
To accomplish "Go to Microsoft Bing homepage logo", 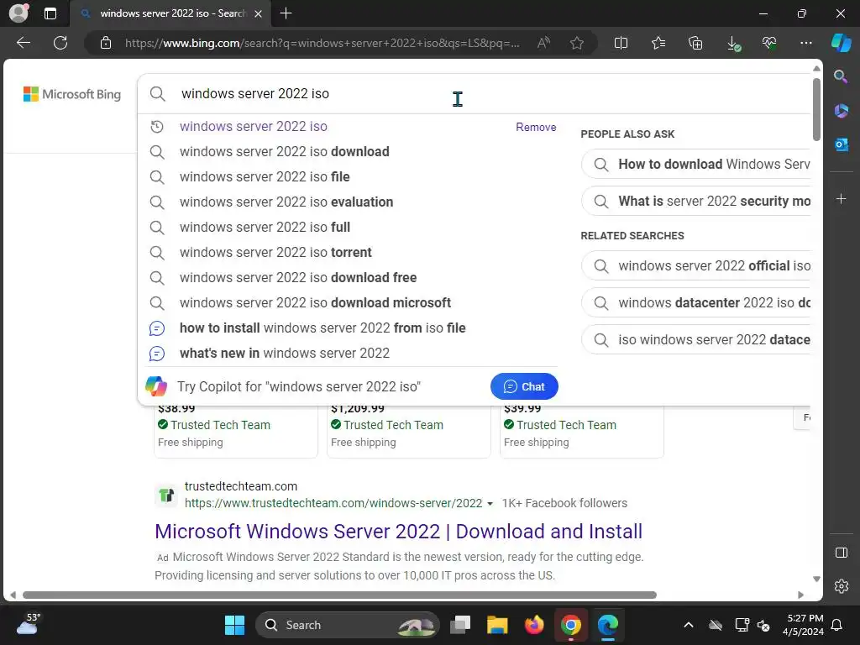I will pos(72,94).
